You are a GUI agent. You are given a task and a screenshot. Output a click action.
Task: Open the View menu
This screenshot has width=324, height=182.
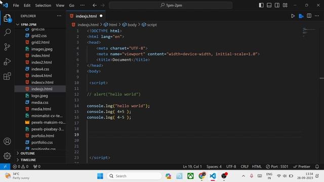pos(60,6)
